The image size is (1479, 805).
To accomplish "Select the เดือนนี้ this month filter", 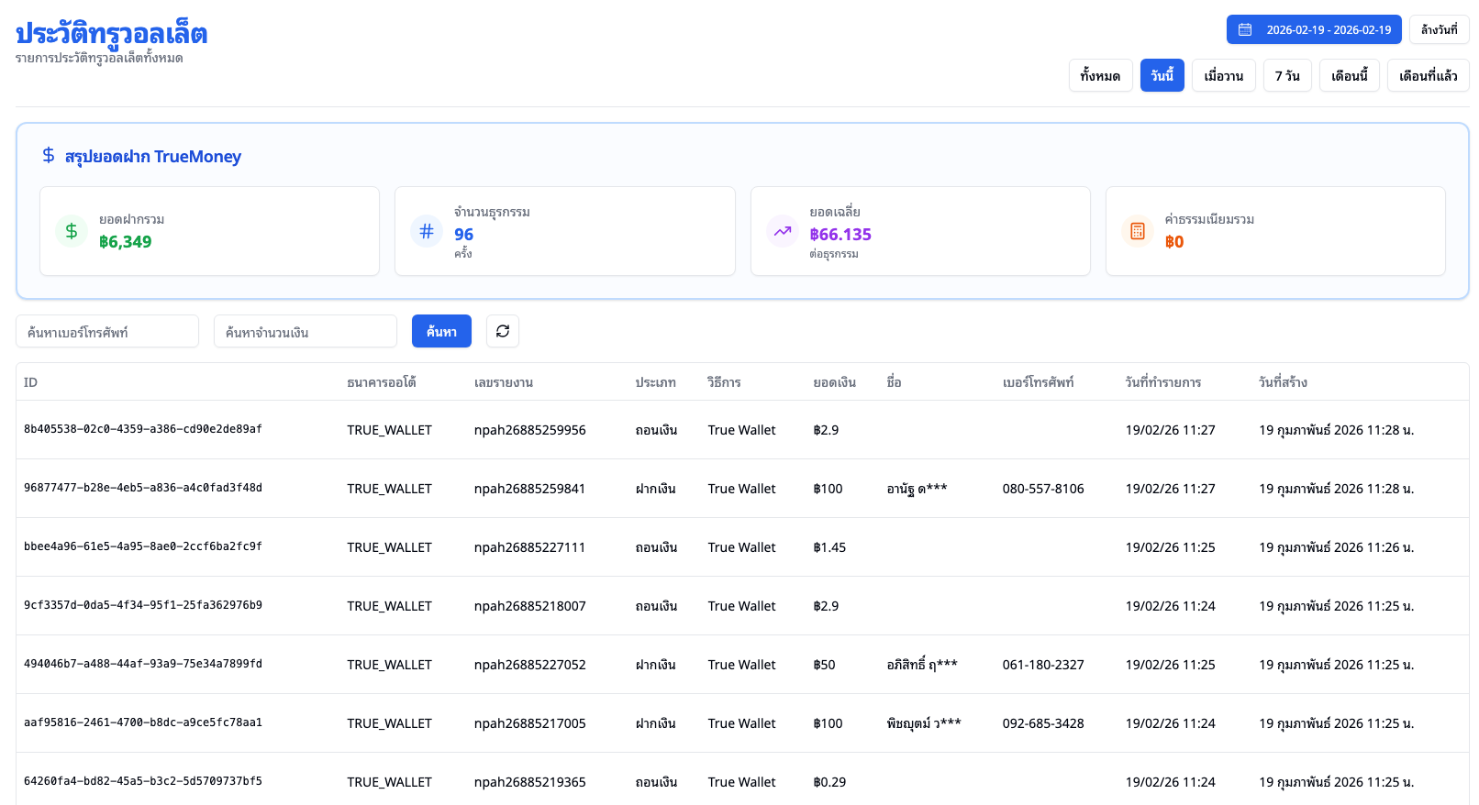I will (1349, 75).
